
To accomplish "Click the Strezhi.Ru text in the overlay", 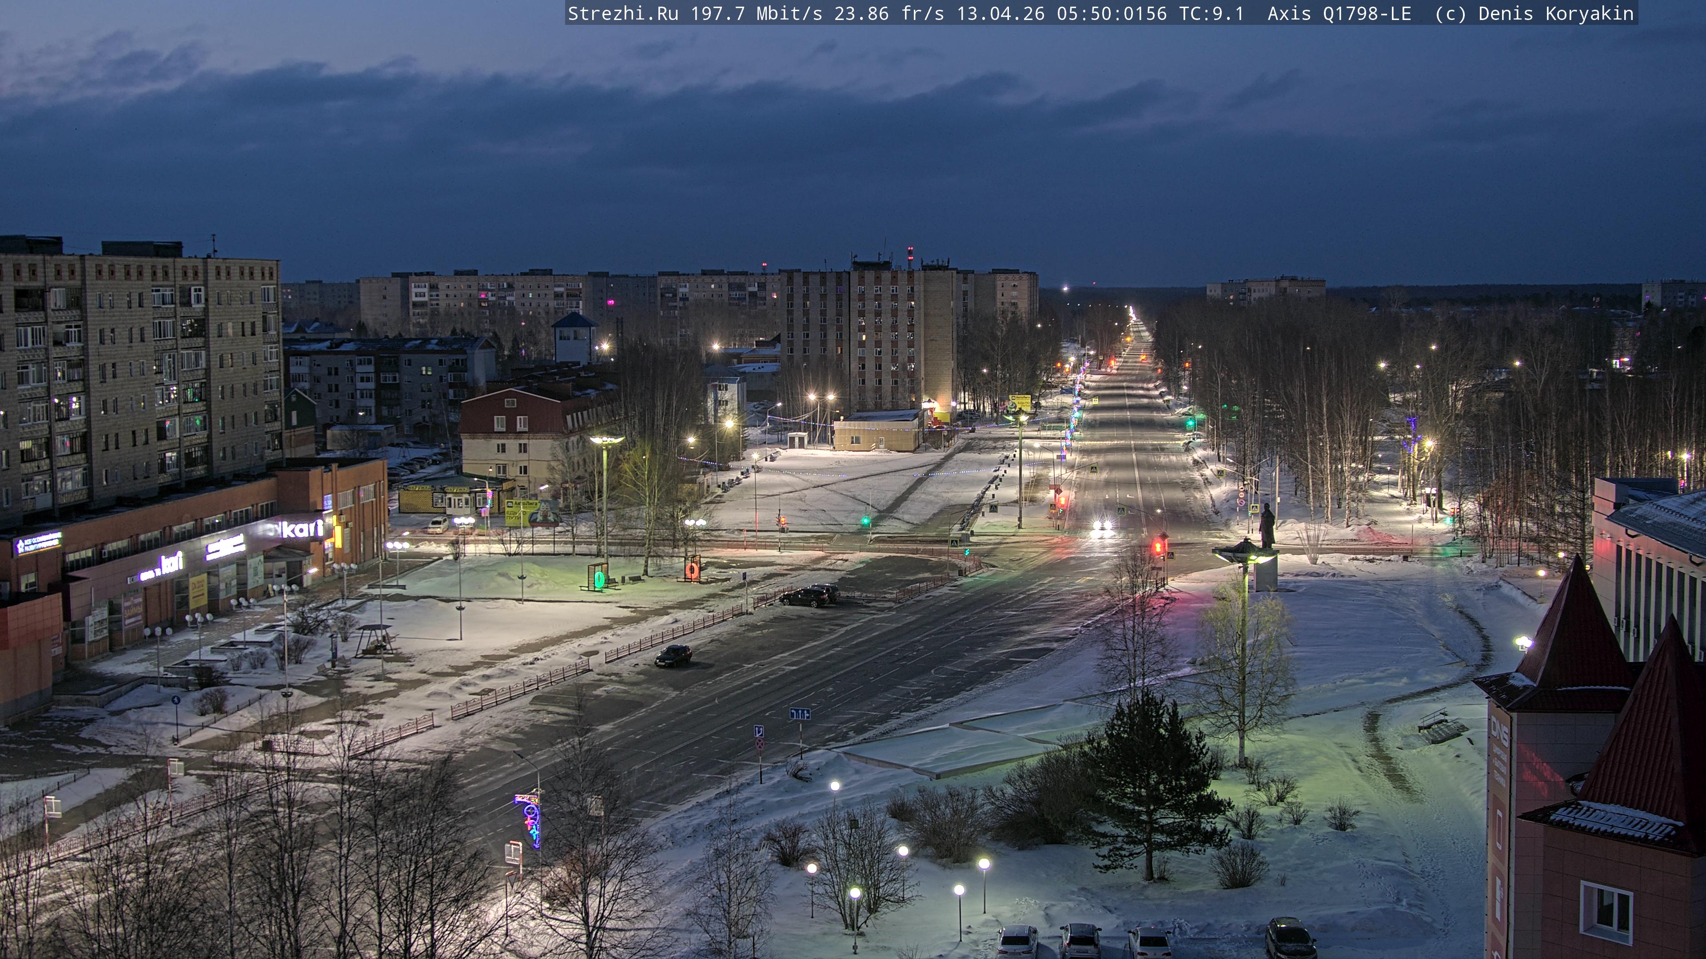I will (x=622, y=13).
